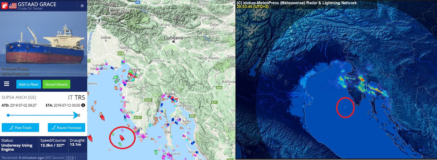Click the Celje label on map
Image resolution: width=437 pixels, height=160 pixels.
(x=214, y=25)
